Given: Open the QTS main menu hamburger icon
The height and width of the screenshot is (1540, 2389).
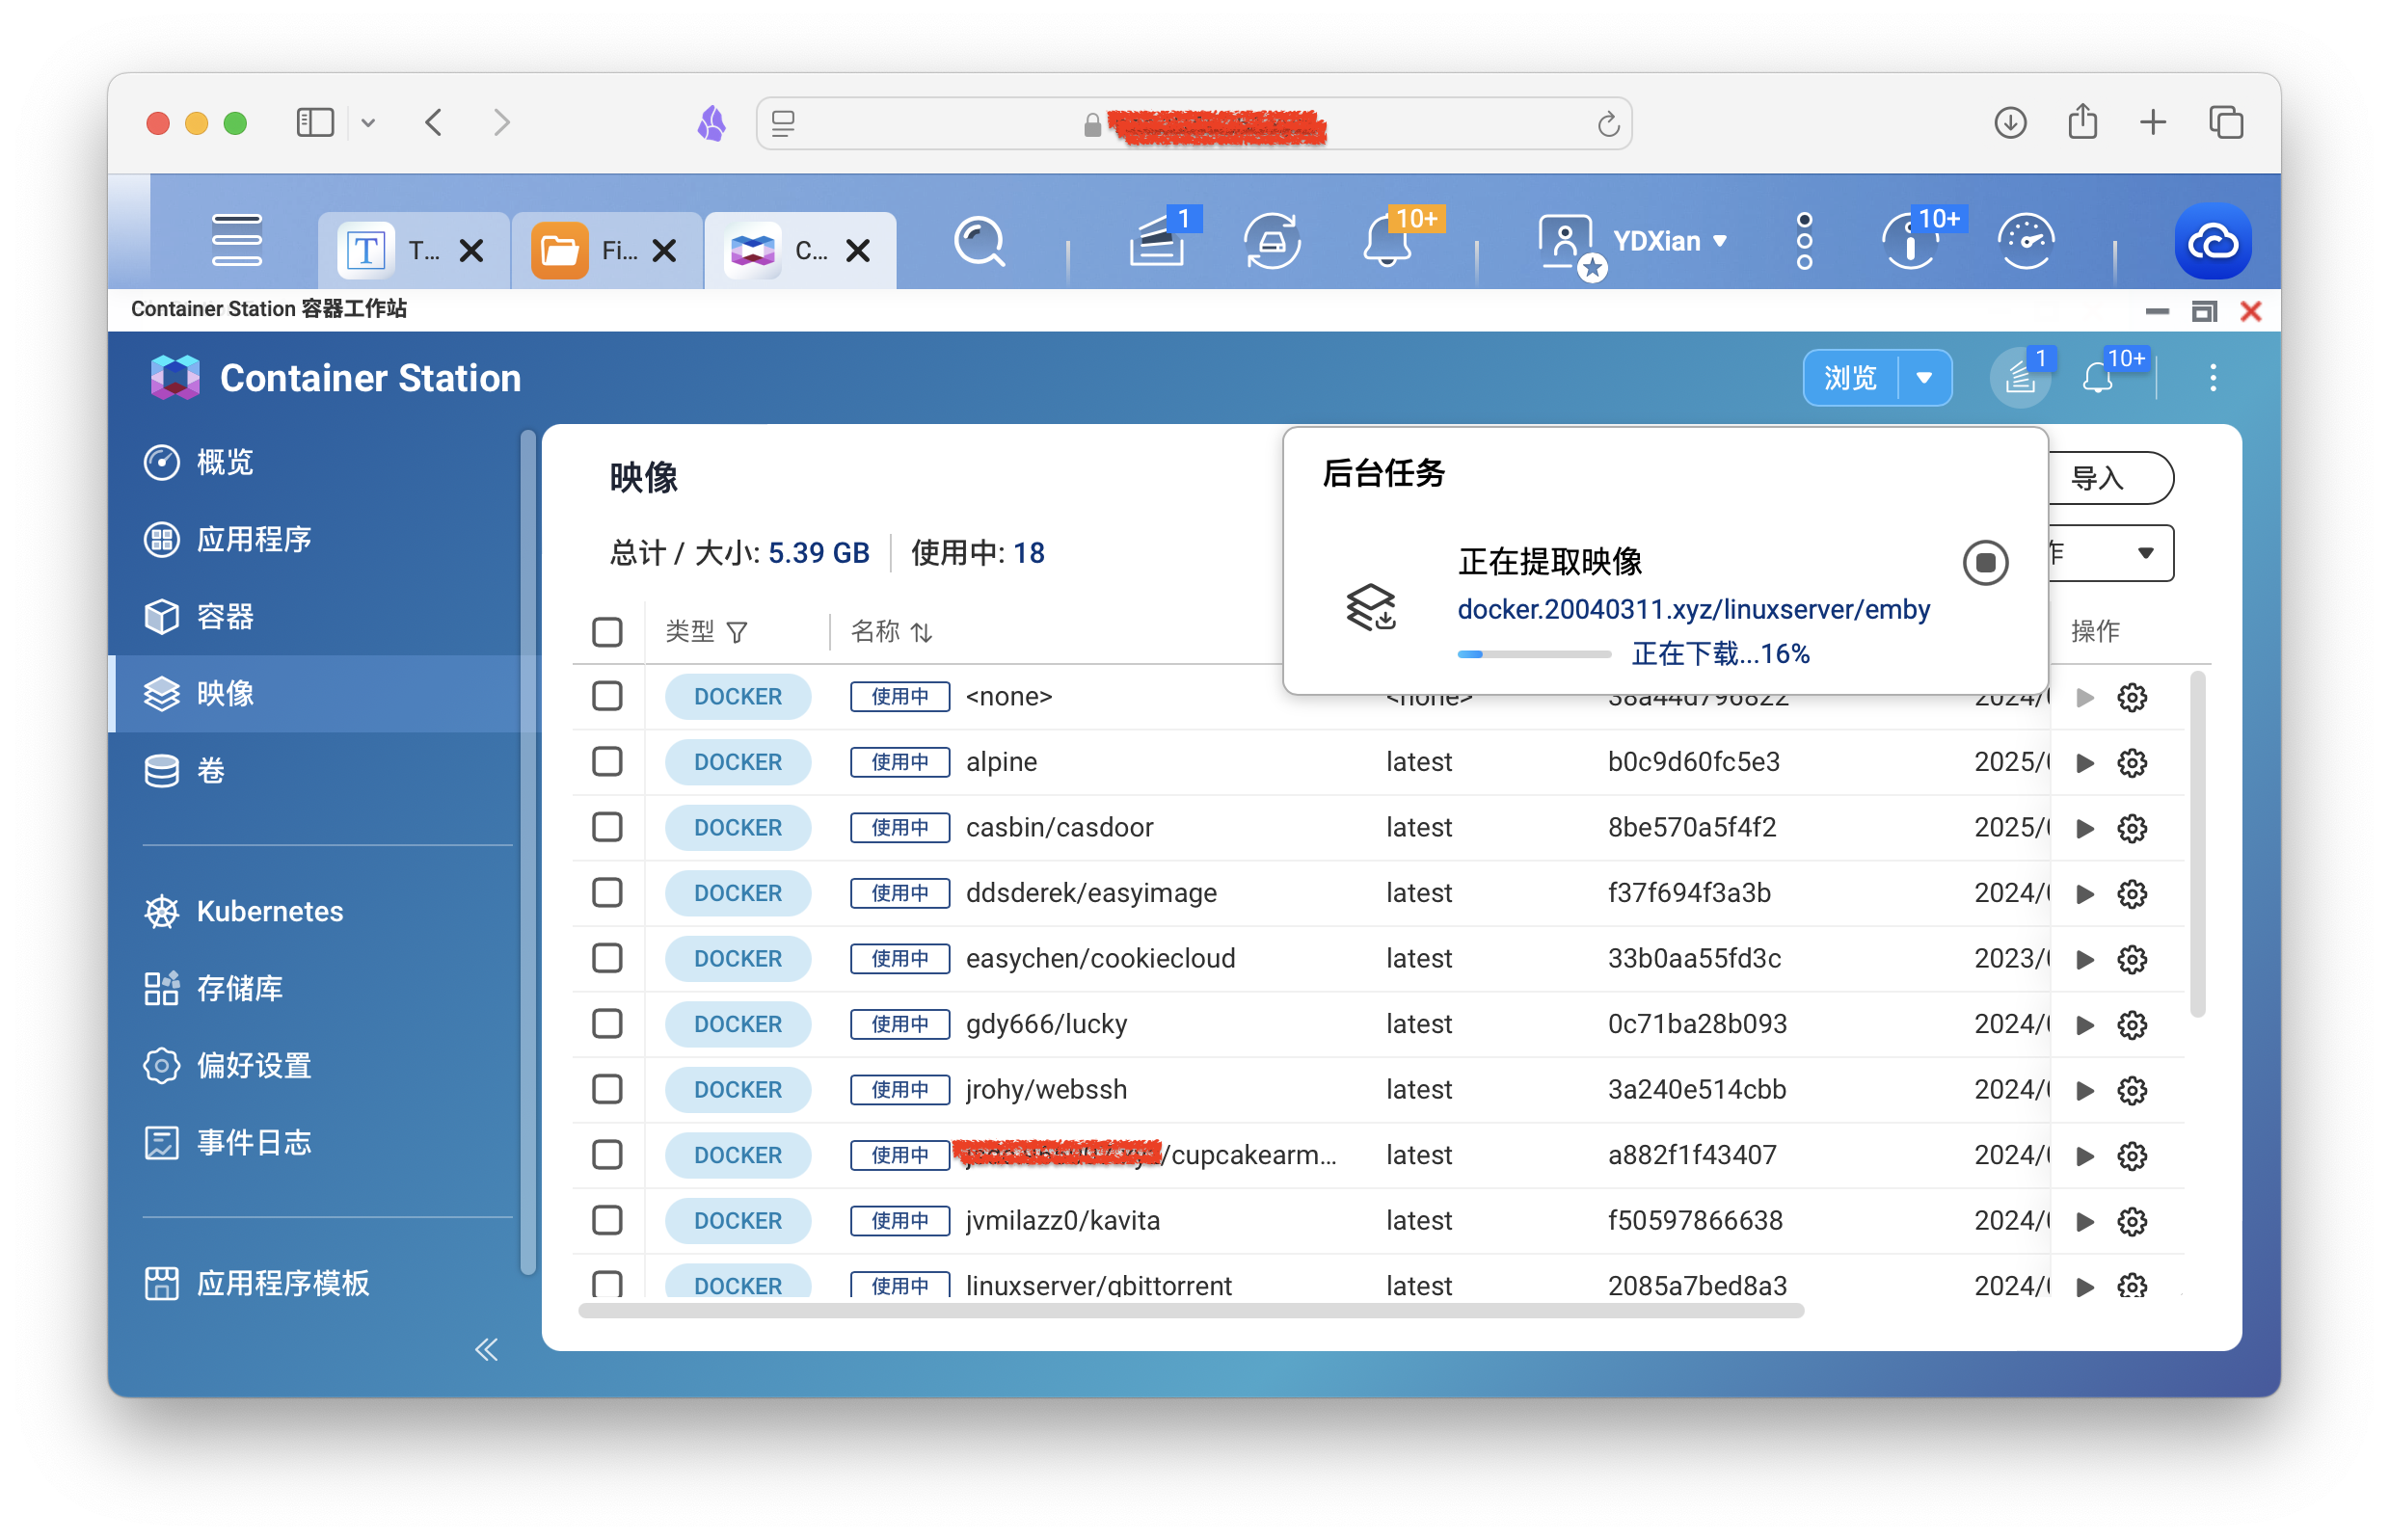Looking at the screenshot, I should pyautogui.click(x=237, y=240).
